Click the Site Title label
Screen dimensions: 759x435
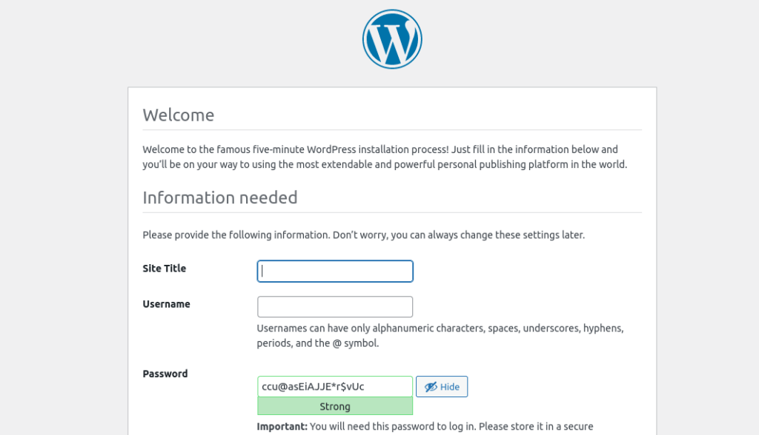point(164,269)
